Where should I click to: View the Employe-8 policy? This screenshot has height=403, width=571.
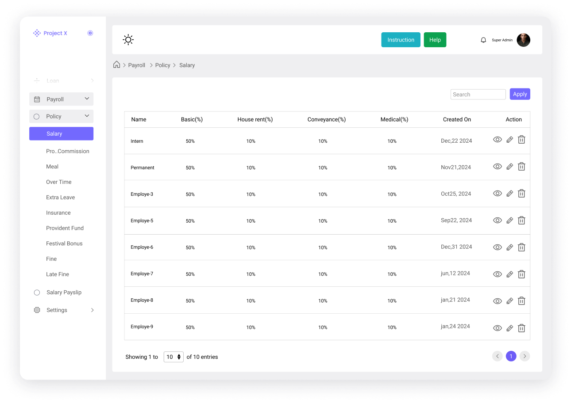(498, 301)
